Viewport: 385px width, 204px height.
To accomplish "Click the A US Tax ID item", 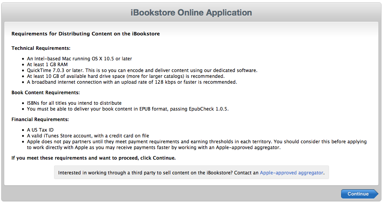I will point(40,130).
